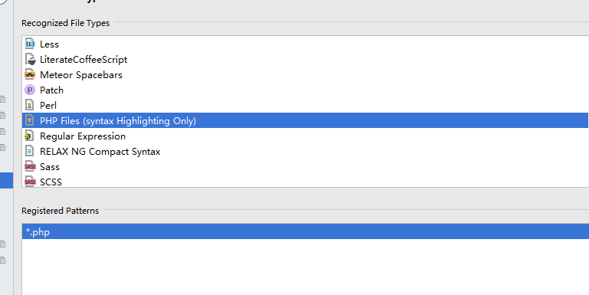Screen dimensions: 589x295
Task: Click the Less file type icon
Action: point(30,44)
